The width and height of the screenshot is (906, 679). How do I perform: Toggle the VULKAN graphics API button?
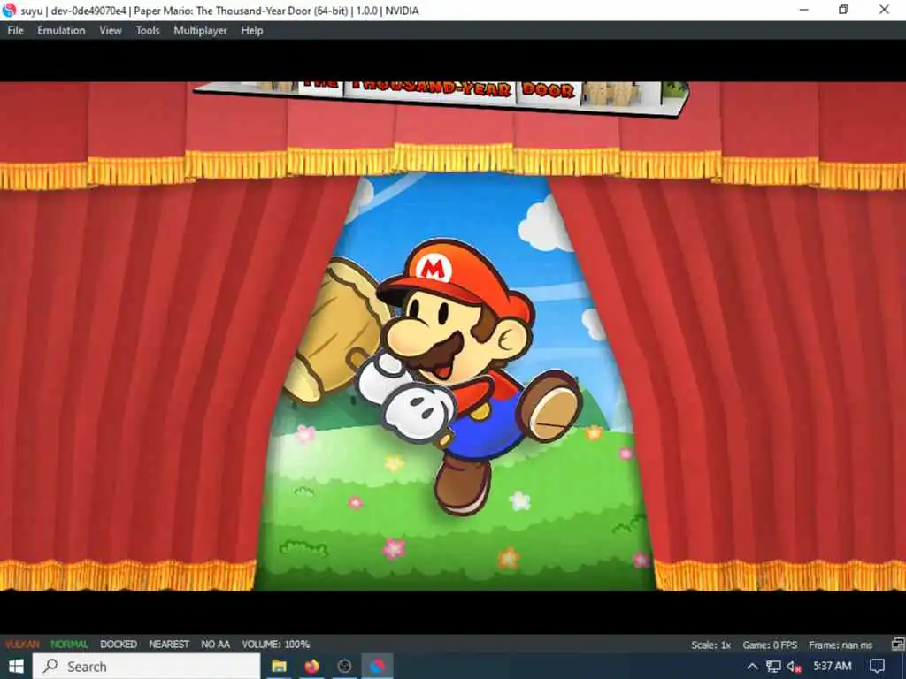(23, 645)
